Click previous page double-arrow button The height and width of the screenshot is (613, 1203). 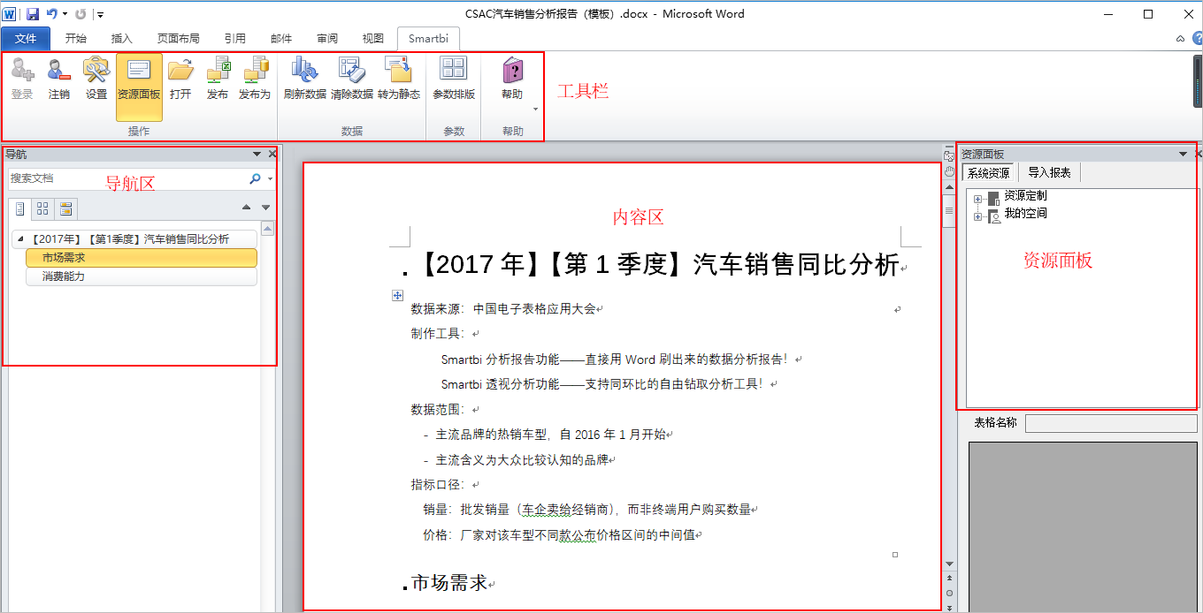coord(949,579)
